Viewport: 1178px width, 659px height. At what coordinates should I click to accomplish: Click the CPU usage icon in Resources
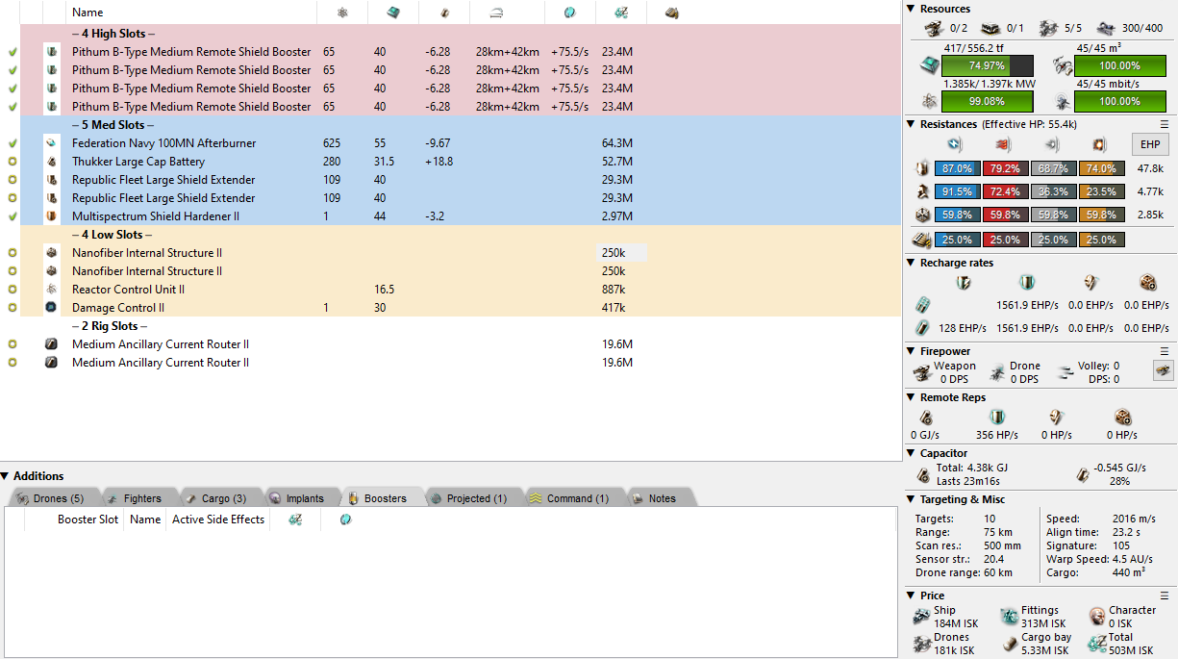coord(930,66)
